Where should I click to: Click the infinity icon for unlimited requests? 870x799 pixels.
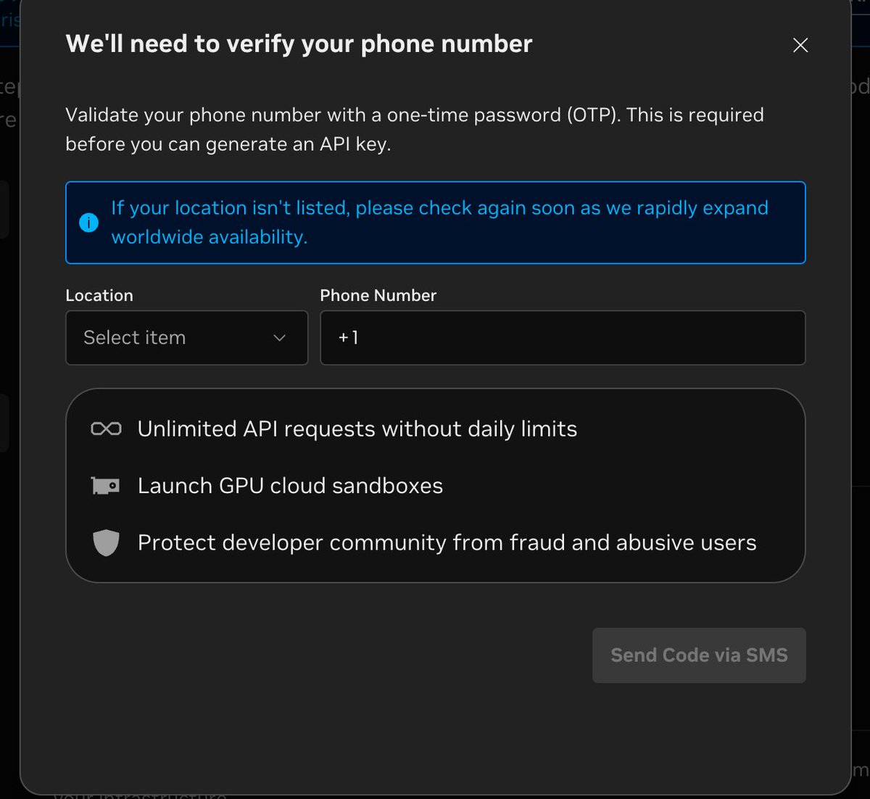(x=106, y=429)
